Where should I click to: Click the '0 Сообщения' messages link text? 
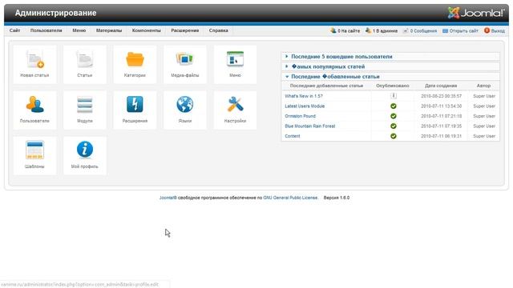(423, 30)
